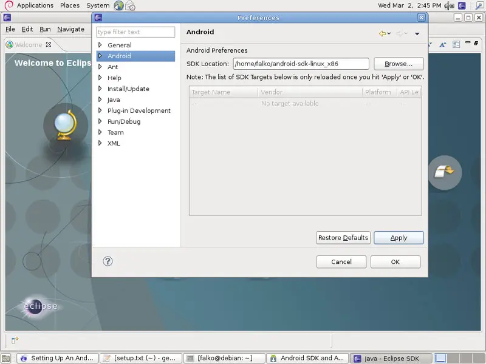Click the Eclipse icon on the main window title bar
The width and height of the screenshot is (486, 364).
point(7,18)
